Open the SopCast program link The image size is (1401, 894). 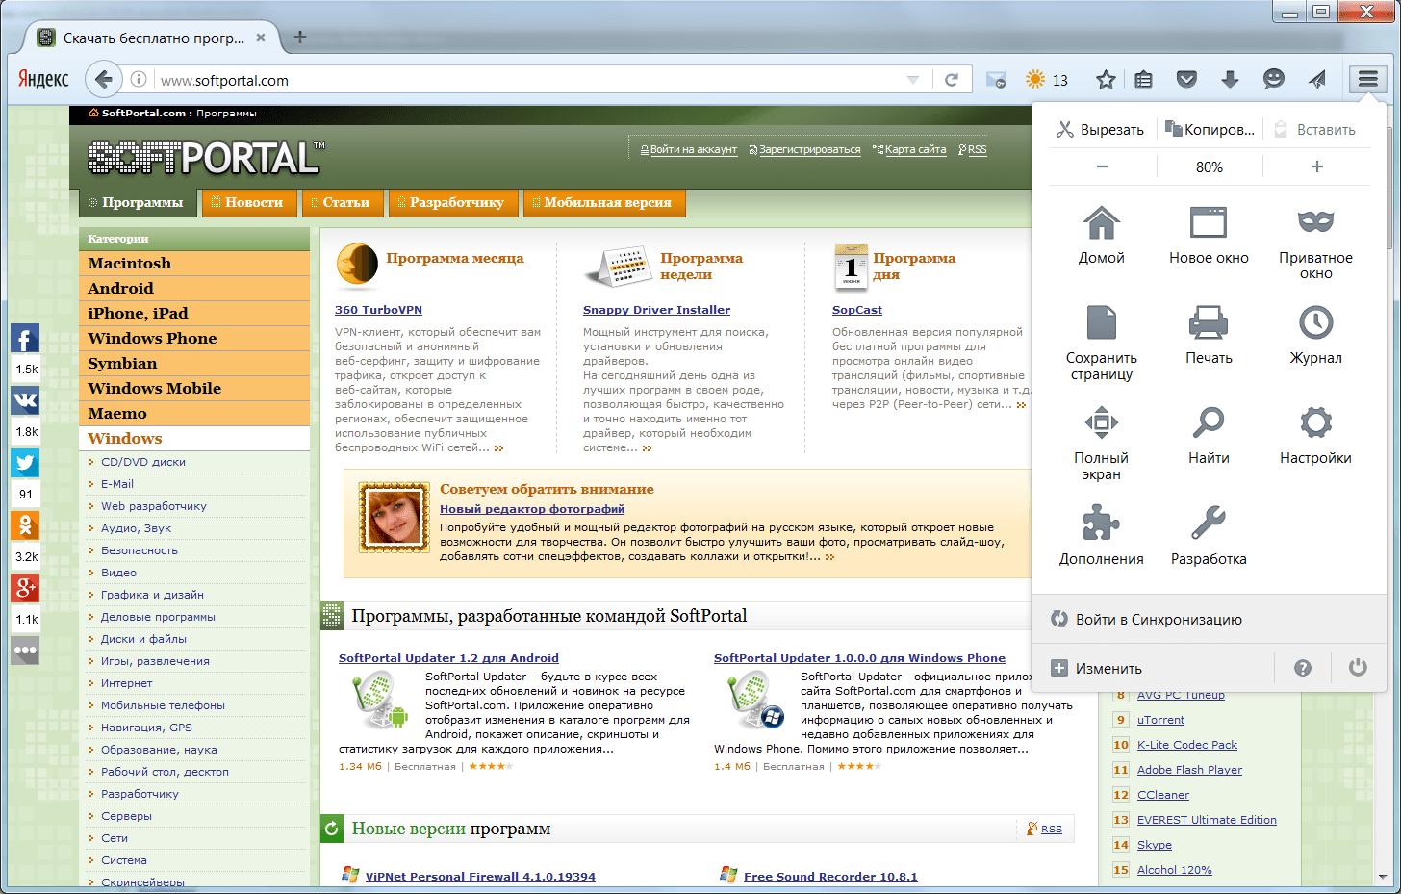pos(857,310)
